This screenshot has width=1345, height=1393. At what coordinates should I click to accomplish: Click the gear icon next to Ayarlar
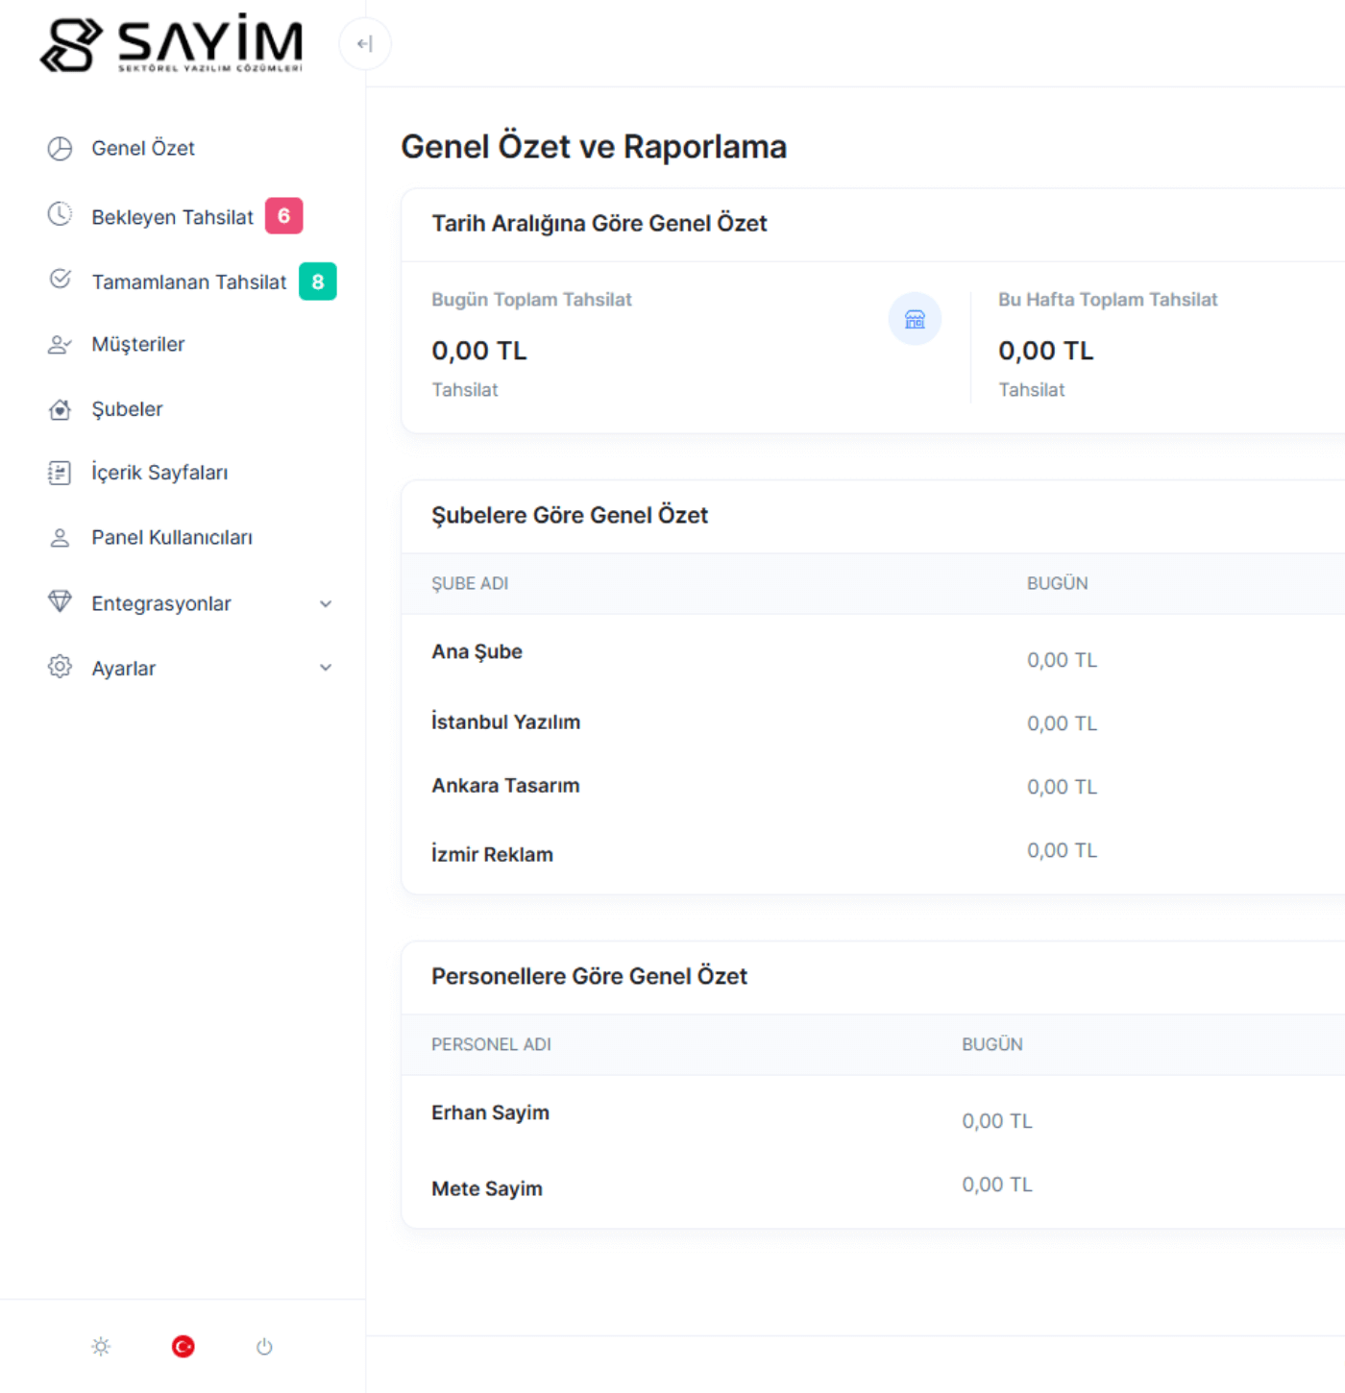coord(60,668)
